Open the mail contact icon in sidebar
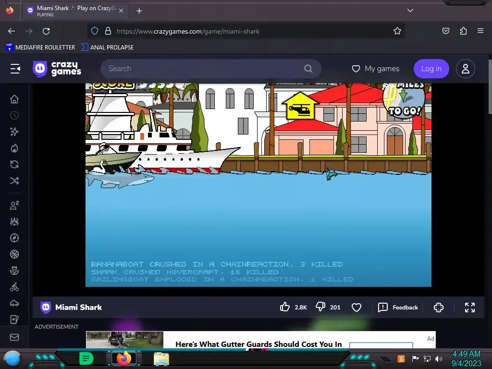The image size is (492, 369). pyautogui.click(x=14, y=337)
